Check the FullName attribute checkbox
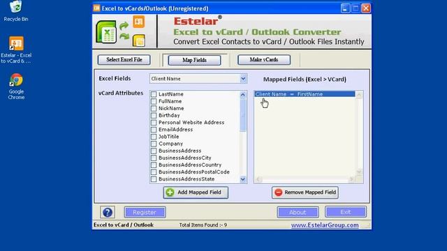This screenshot has height=251, width=447. pyautogui.click(x=154, y=101)
